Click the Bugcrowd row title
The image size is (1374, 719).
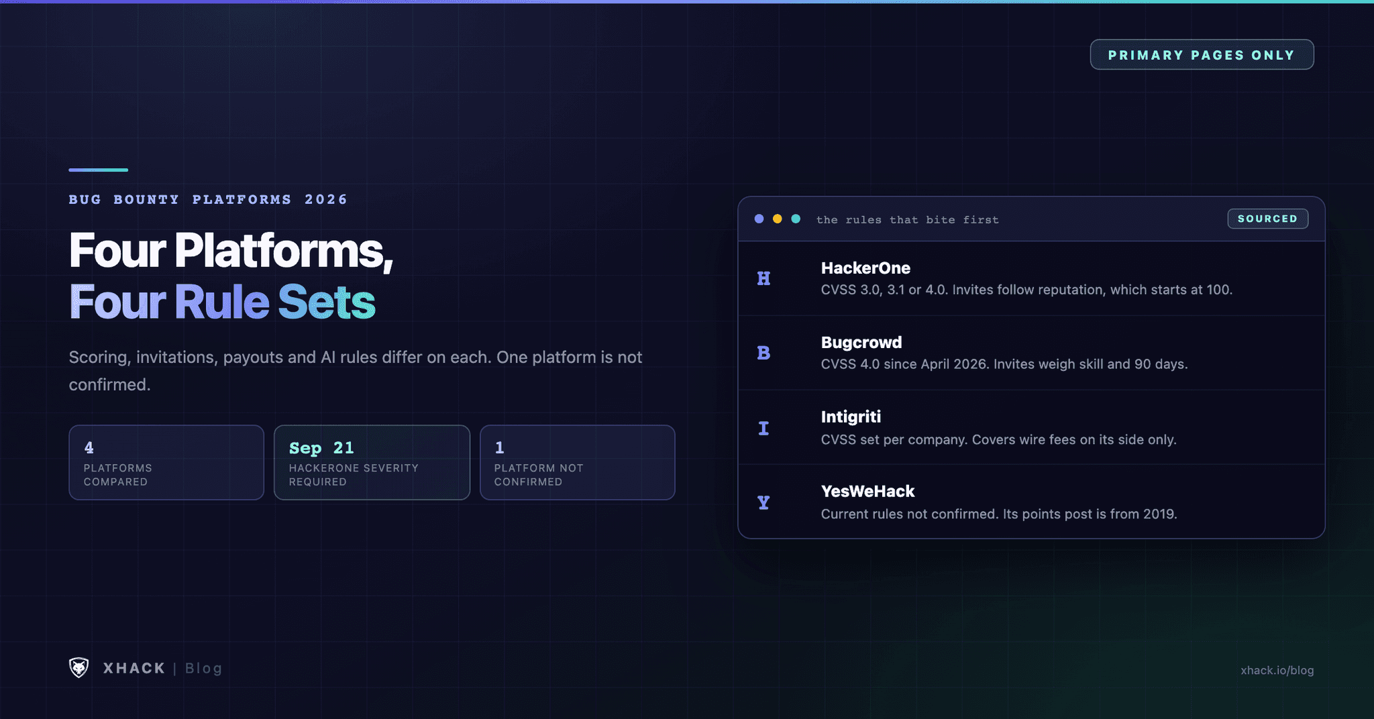point(861,343)
